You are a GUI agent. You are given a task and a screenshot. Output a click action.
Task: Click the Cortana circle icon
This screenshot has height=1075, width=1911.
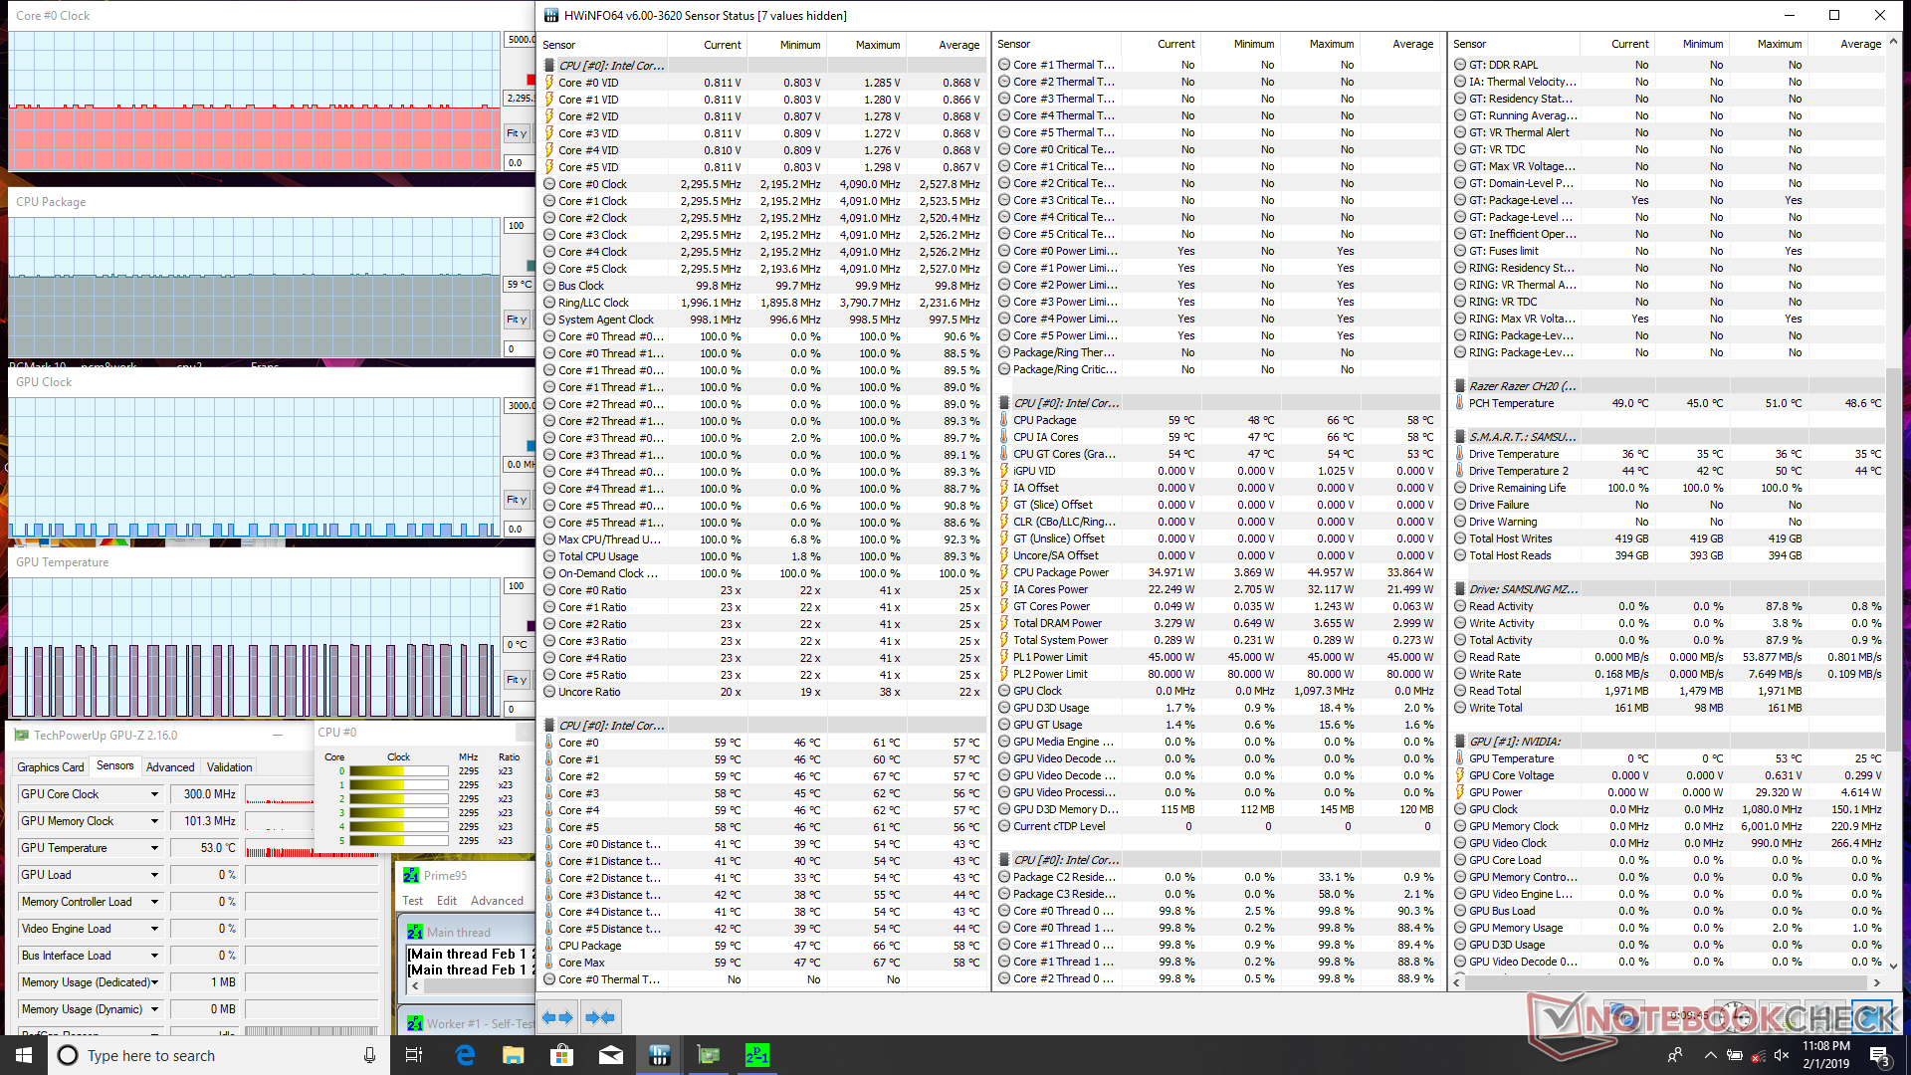(x=68, y=1055)
